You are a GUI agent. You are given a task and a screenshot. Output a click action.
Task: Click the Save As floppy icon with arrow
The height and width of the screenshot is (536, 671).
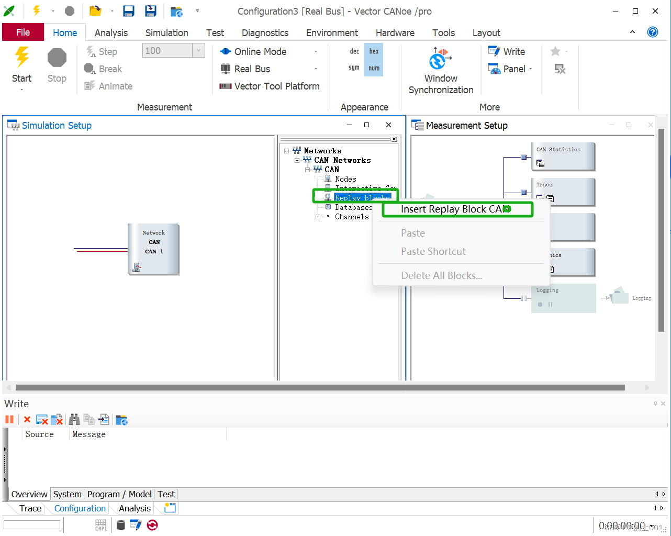tap(151, 11)
